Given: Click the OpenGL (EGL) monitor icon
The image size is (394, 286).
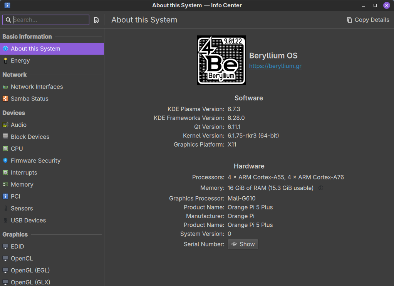Looking at the screenshot, I should pos(5,271).
